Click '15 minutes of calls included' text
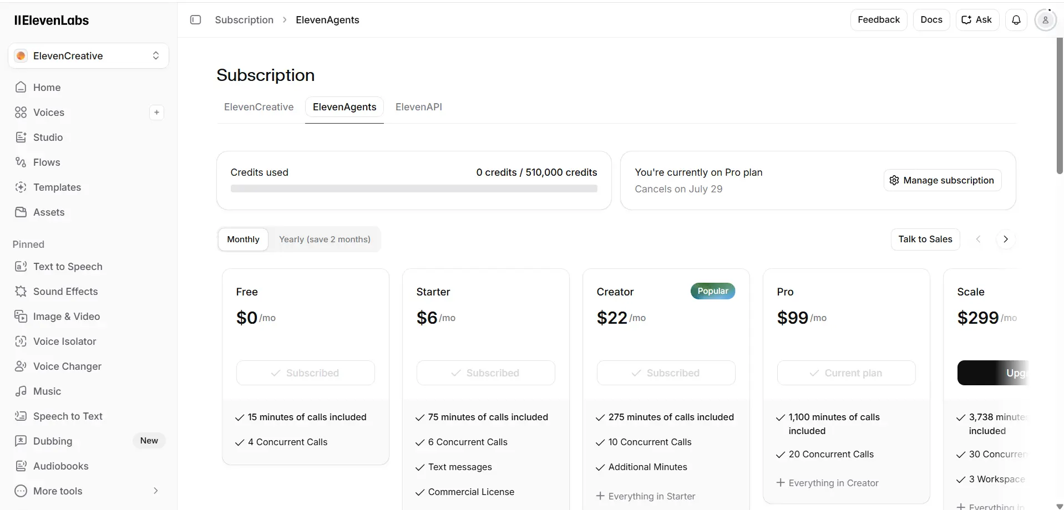The width and height of the screenshot is (1064, 510). point(307,417)
